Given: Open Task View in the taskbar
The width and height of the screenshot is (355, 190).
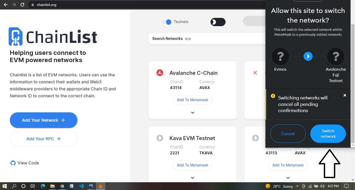Looking at the screenshot, I should click(x=33, y=186).
